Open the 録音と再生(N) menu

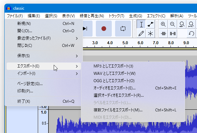pos(92,16)
